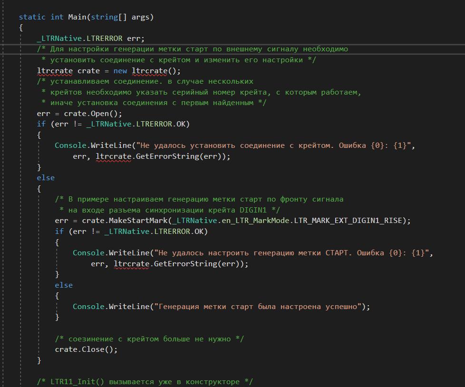The width and height of the screenshot is (465, 387).
Task: Click the first 'else' keyword after Open check
Action: pyautogui.click(x=46, y=178)
